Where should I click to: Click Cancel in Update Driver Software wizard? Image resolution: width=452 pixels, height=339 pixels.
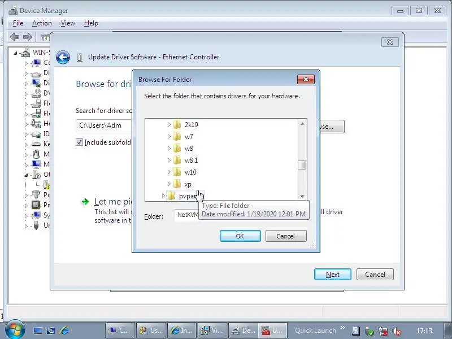tap(375, 275)
